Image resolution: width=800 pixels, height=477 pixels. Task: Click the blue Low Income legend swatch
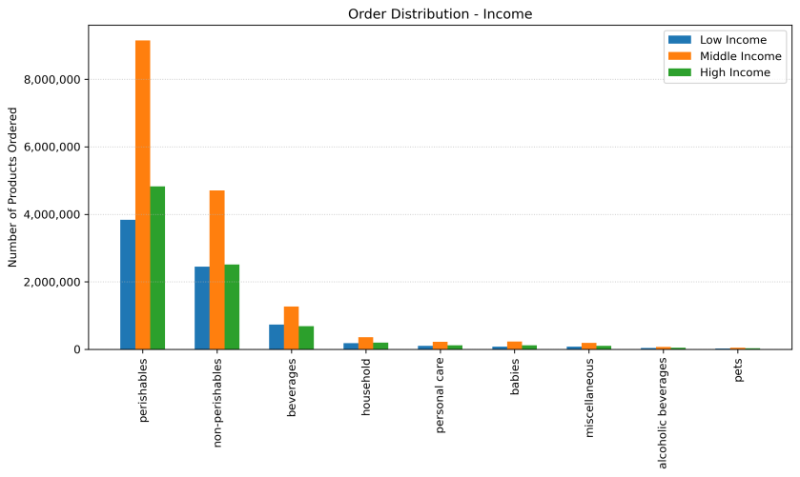pos(679,39)
